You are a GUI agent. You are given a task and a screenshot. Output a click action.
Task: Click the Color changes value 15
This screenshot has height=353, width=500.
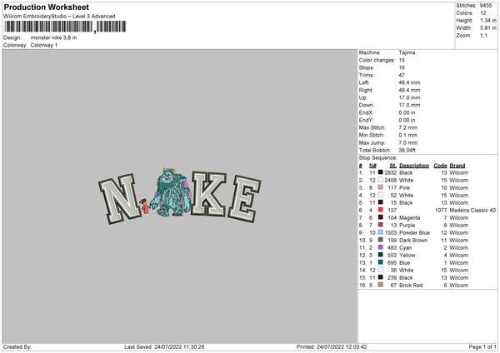[402, 60]
